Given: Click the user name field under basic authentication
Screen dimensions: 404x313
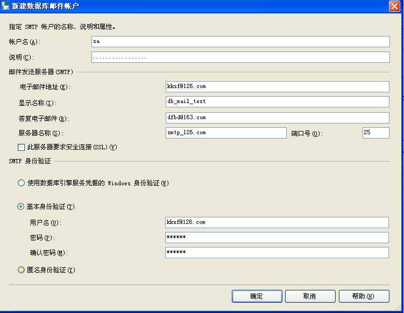Looking at the screenshot, I should [277, 222].
